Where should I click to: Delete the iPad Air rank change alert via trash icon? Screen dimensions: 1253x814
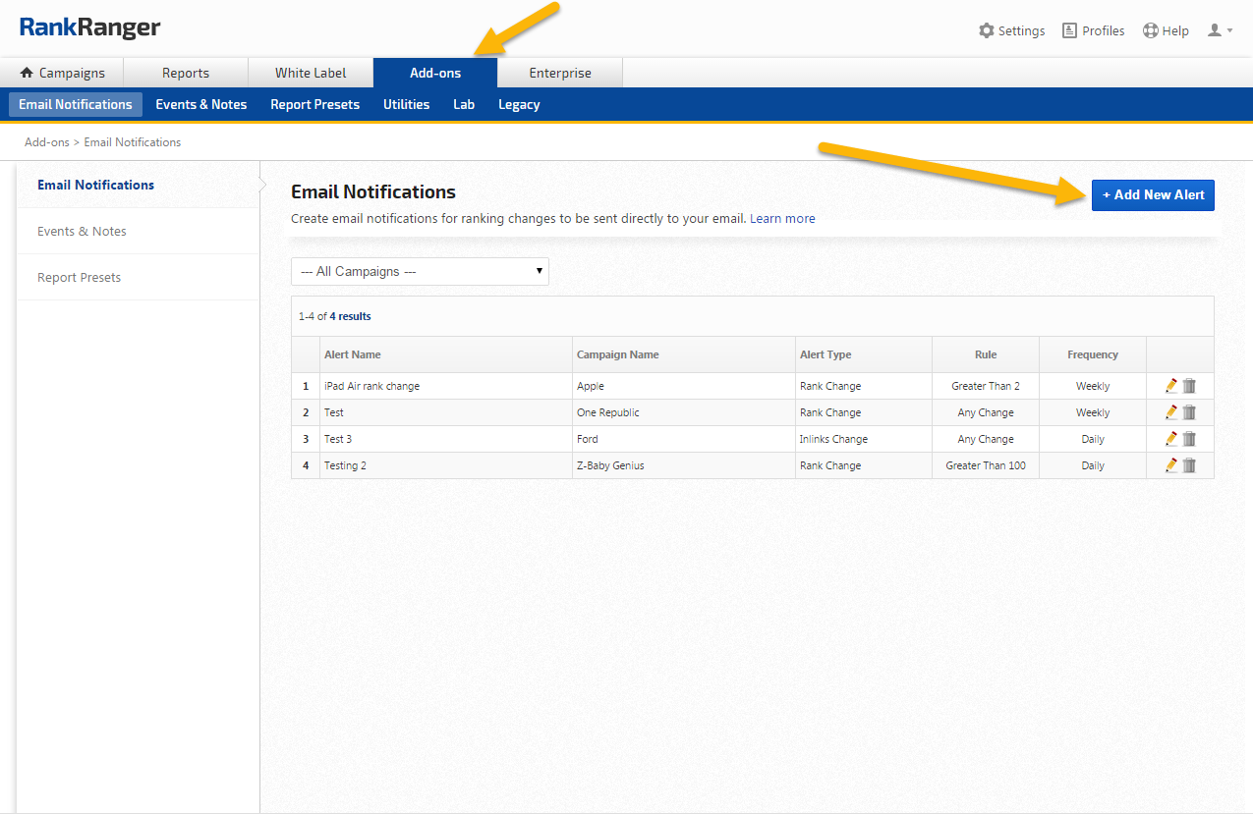(1189, 386)
